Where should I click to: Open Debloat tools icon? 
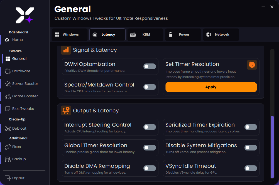[8, 129]
